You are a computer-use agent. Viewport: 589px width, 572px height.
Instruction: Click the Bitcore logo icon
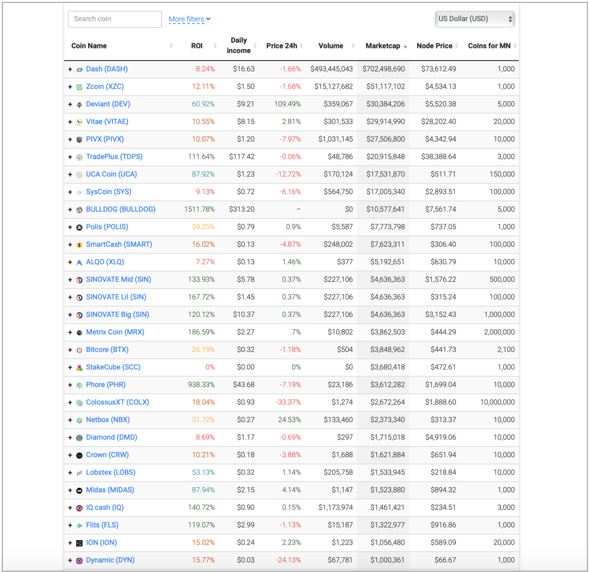[79, 350]
